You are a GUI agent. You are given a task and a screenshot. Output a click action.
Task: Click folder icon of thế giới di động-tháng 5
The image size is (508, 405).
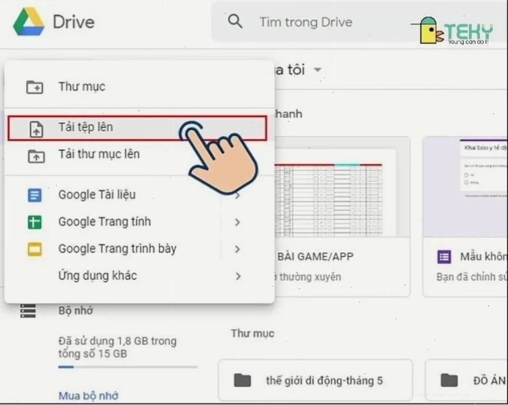243,380
